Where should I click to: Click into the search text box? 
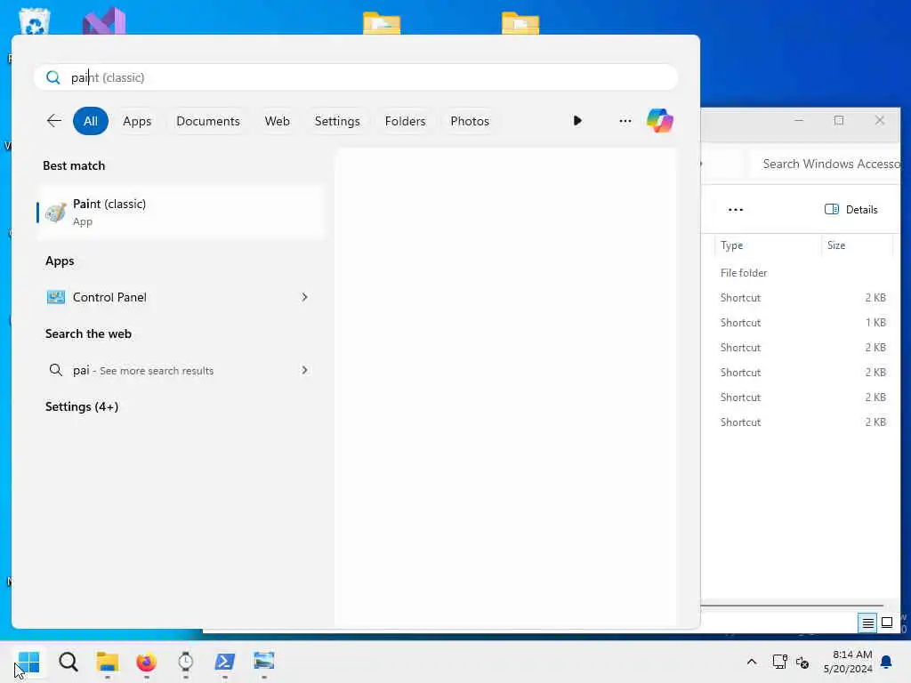pos(356,77)
